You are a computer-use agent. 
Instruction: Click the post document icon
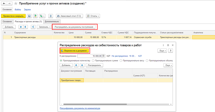35,16
